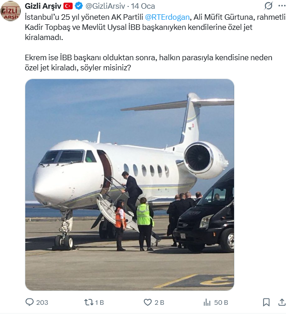This screenshot has height=314, width=286.
Task: Toggle the bookmark icon
Action: pos(266,302)
